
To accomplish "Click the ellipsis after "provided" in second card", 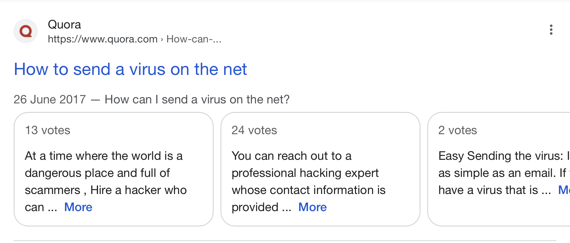I will click(287, 208).
